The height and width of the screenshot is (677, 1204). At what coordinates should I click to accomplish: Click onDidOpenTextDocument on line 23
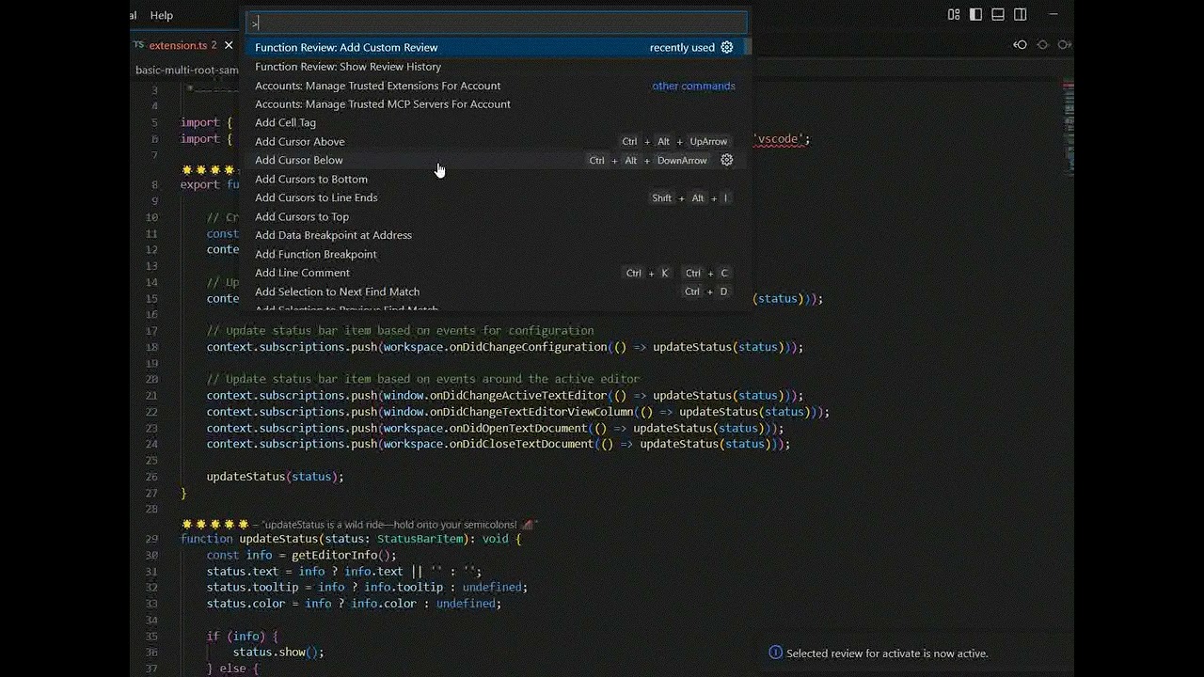[518, 428]
